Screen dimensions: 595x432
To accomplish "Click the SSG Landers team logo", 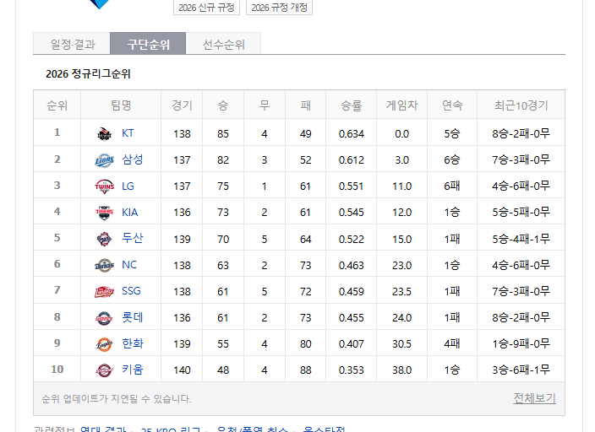I will tap(104, 291).
